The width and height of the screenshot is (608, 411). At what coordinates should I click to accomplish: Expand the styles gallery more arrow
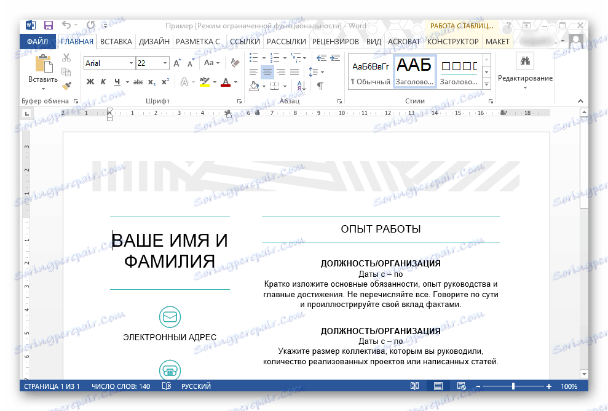click(x=486, y=83)
